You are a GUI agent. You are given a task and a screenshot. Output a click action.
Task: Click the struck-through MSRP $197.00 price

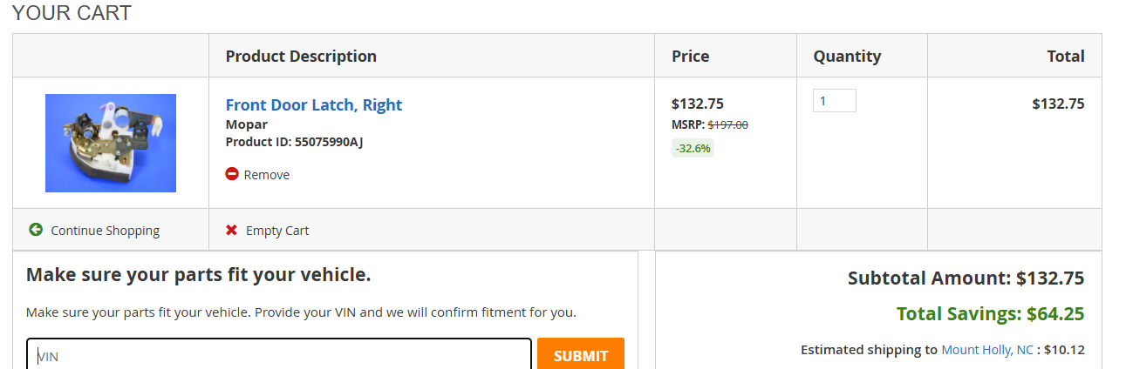[727, 124]
